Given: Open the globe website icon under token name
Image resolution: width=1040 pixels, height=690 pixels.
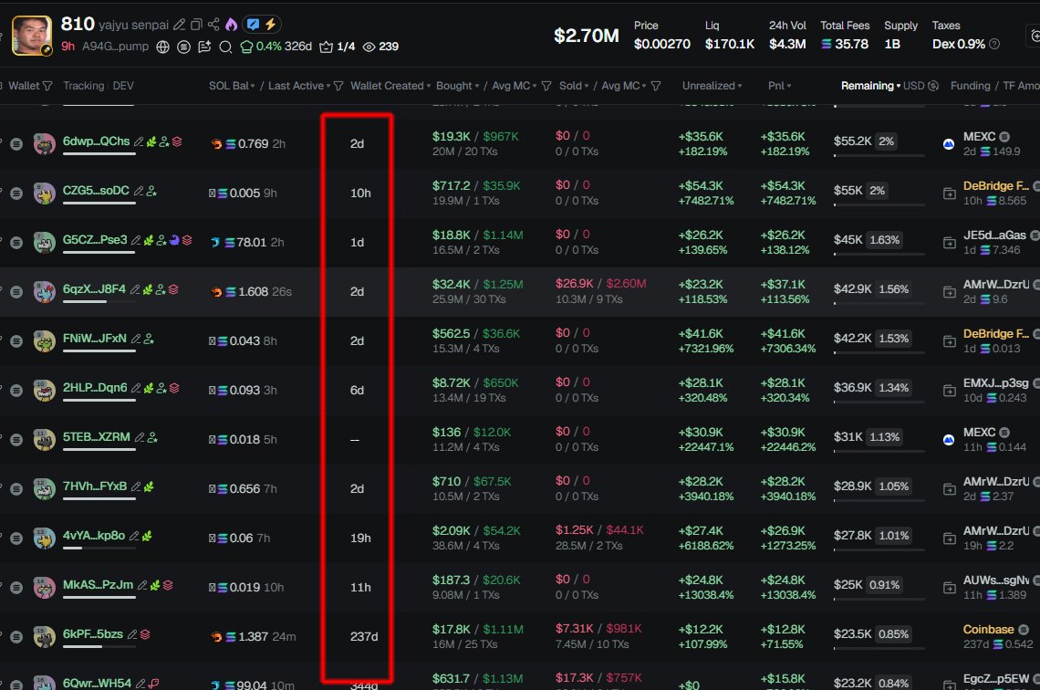Looking at the screenshot, I should pyautogui.click(x=162, y=47).
